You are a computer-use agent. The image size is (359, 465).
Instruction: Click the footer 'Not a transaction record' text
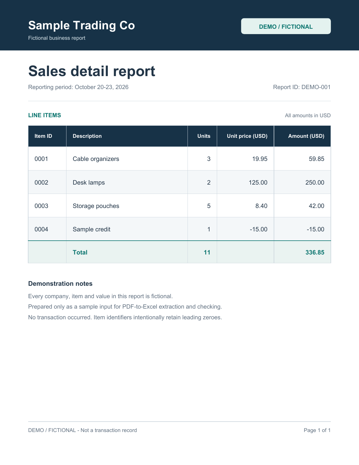click(x=109, y=430)
